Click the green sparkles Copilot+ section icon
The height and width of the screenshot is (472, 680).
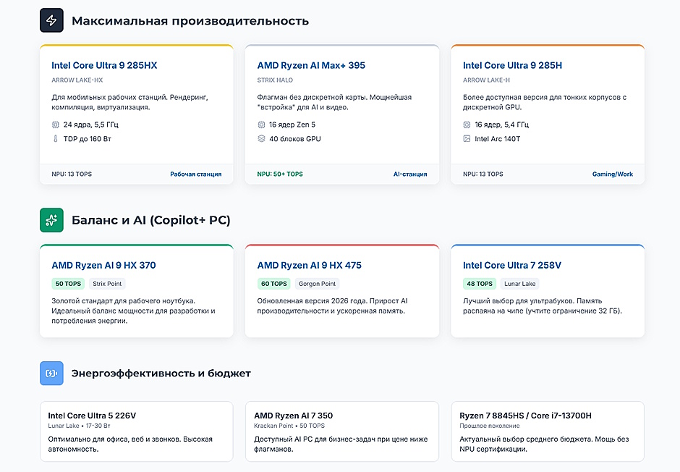(51, 220)
